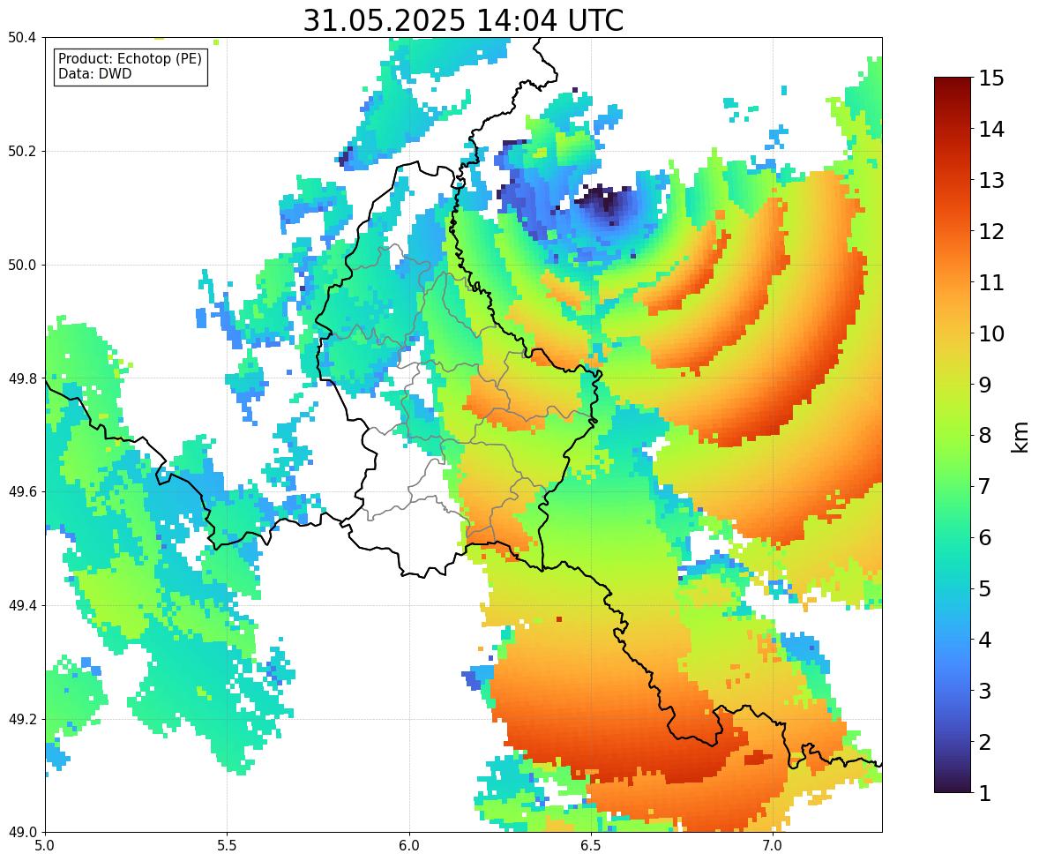Click the colorbar tick label 6
Image resolution: width=1039 pixels, height=861 pixels.
tap(984, 537)
